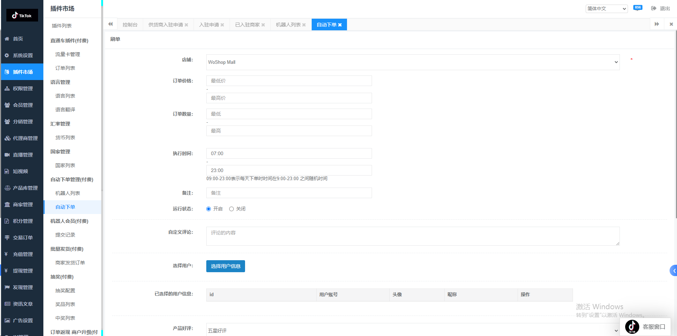The image size is (677, 336).
Task: Click the 选择用户信息 button
Action: click(226, 266)
